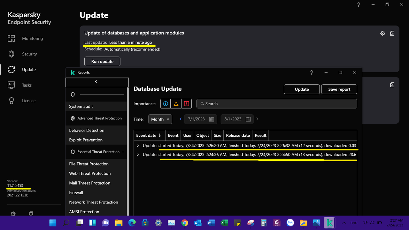
Task: Open the Monitoring section
Action: tap(25, 38)
